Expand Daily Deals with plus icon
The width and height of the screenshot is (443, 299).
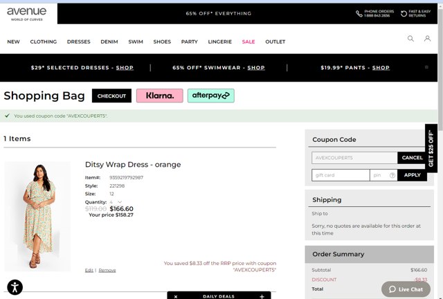(x=262, y=296)
